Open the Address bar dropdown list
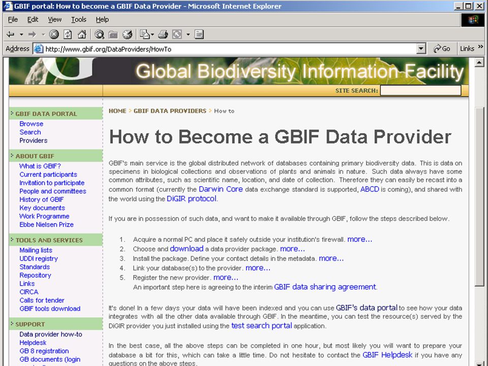The image size is (488, 366). click(x=421, y=49)
